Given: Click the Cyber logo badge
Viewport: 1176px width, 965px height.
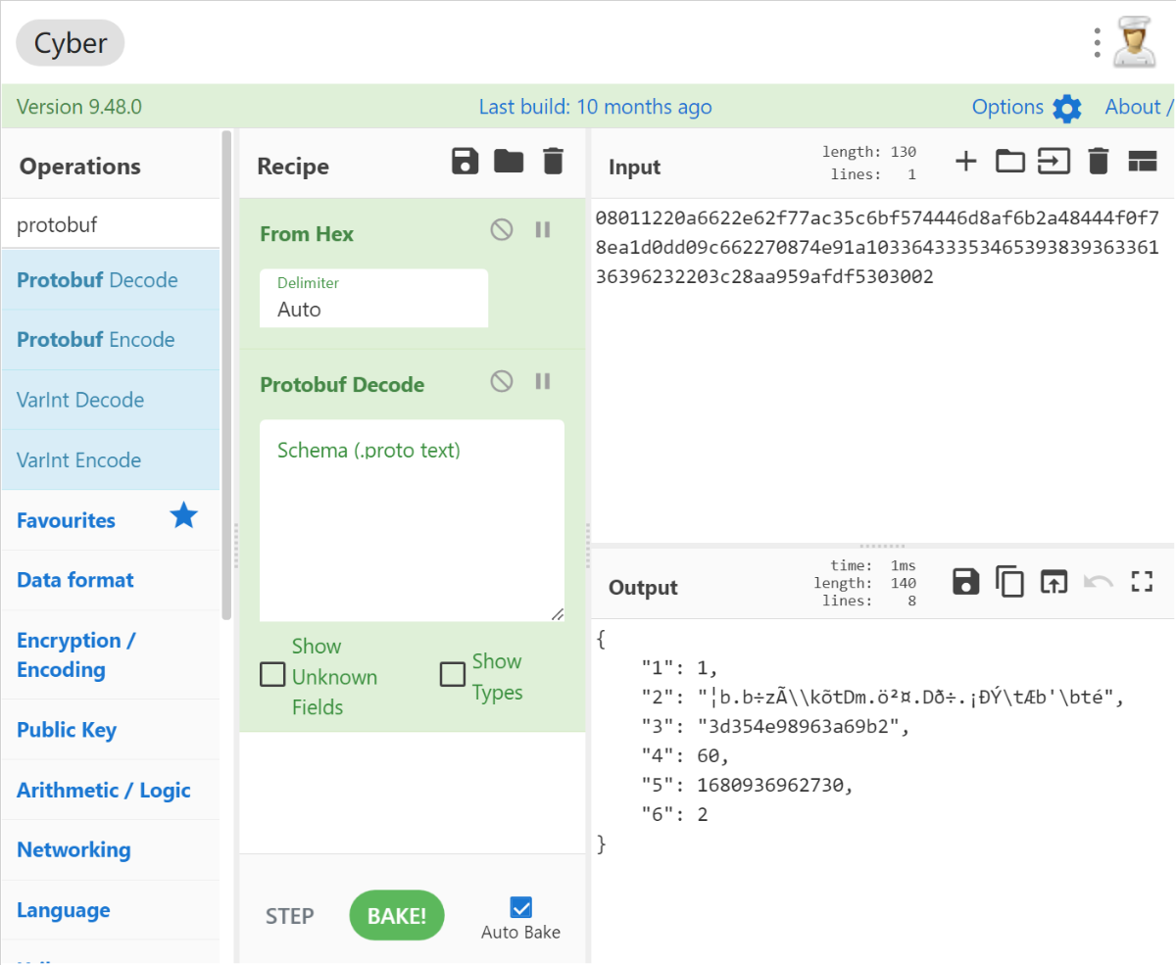Looking at the screenshot, I should (x=71, y=44).
